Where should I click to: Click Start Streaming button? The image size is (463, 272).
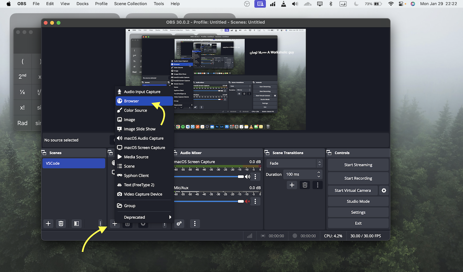(358, 165)
